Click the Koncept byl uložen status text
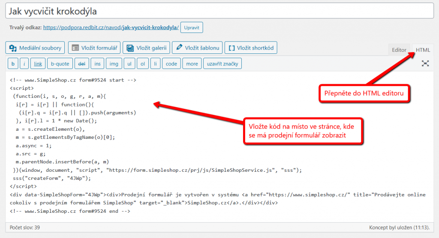Screen dimensions: 439x238 point(399,227)
